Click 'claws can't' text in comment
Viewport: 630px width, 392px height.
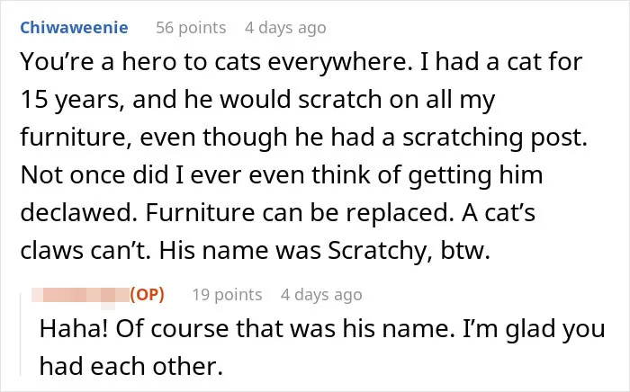click(85, 250)
